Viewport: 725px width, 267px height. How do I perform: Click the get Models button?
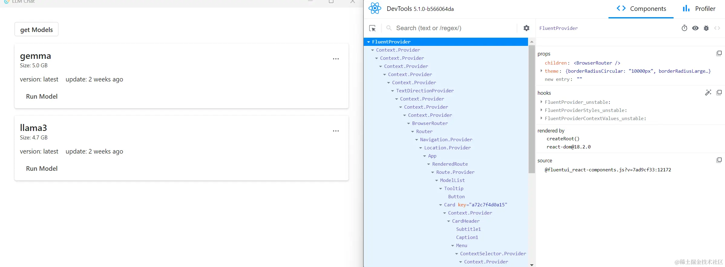[x=36, y=29]
